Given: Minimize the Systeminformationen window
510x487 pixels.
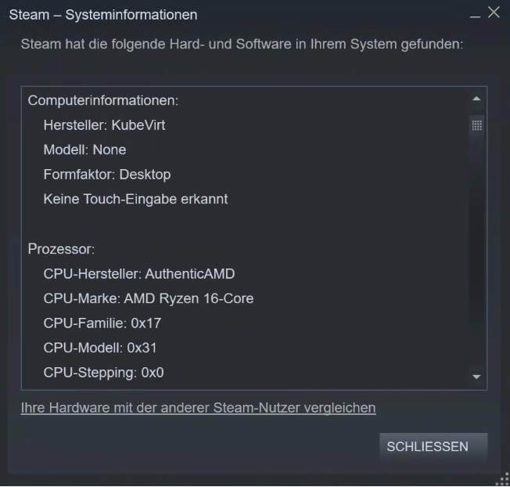Looking at the screenshot, I should pos(475,16).
